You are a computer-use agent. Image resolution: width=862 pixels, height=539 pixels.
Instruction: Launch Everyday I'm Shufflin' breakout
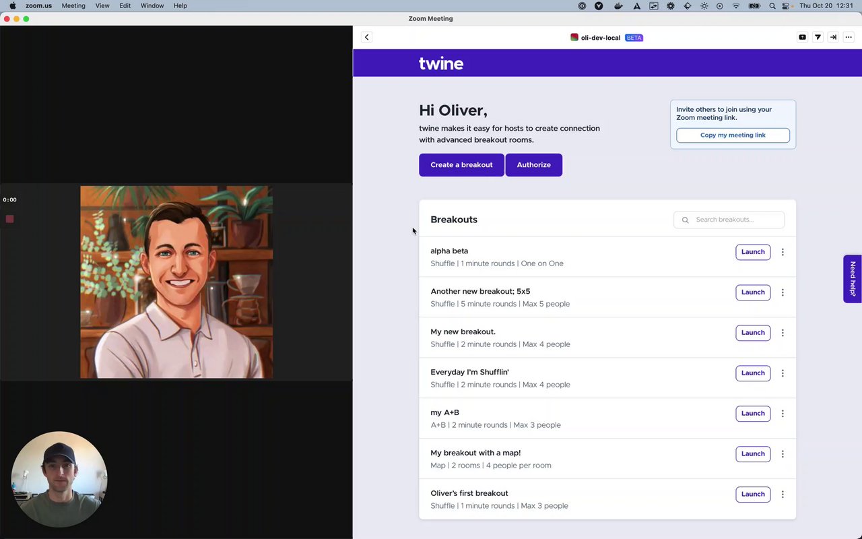(x=753, y=373)
